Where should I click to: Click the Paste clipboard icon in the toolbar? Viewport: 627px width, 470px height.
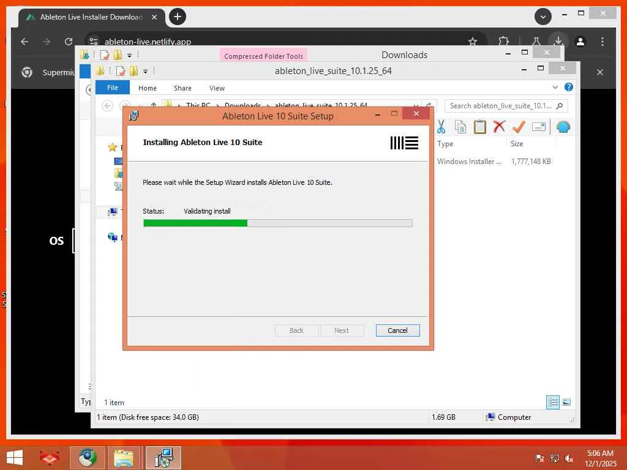tap(479, 127)
